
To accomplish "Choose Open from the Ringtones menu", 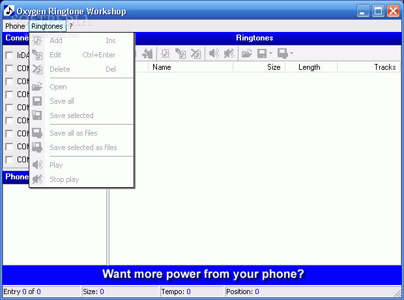I will (x=81, y=87).
